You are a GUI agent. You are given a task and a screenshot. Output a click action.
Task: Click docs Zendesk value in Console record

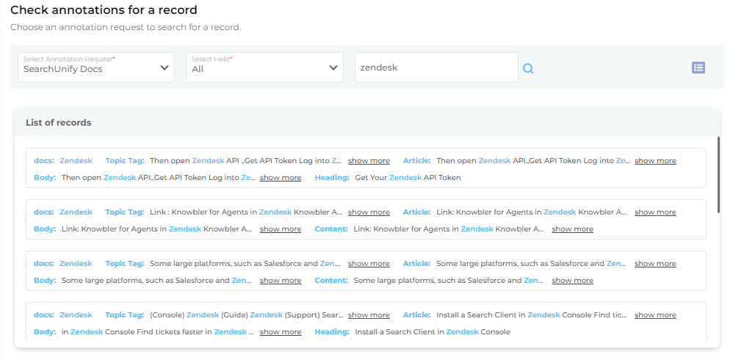pos(76,315)
